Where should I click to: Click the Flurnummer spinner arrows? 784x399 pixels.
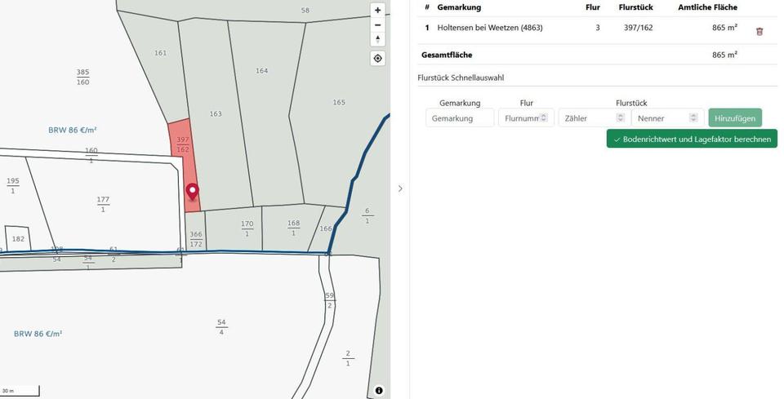543,117
